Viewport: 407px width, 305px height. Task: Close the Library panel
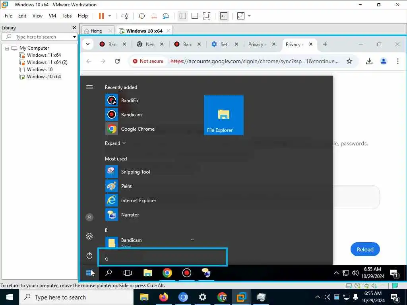click(74, 27)
